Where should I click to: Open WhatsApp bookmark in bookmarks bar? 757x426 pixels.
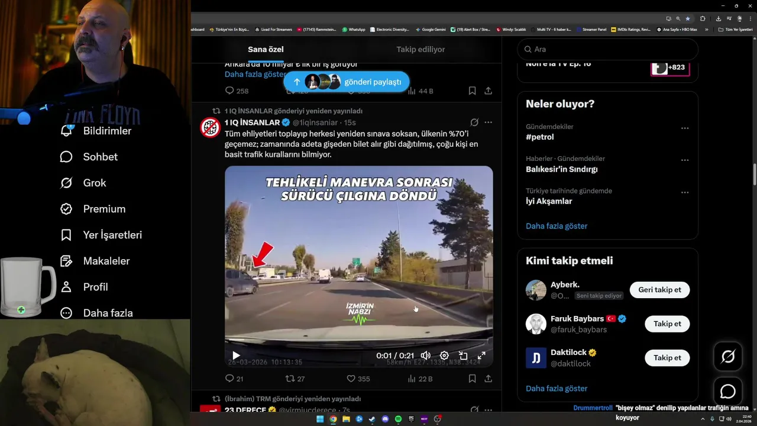[354, 29]
